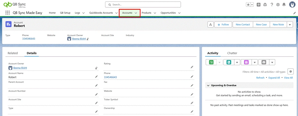Screen dimensions: 298x116
Task: Click edit pencil for Ownership field
Action: (192, 112)
